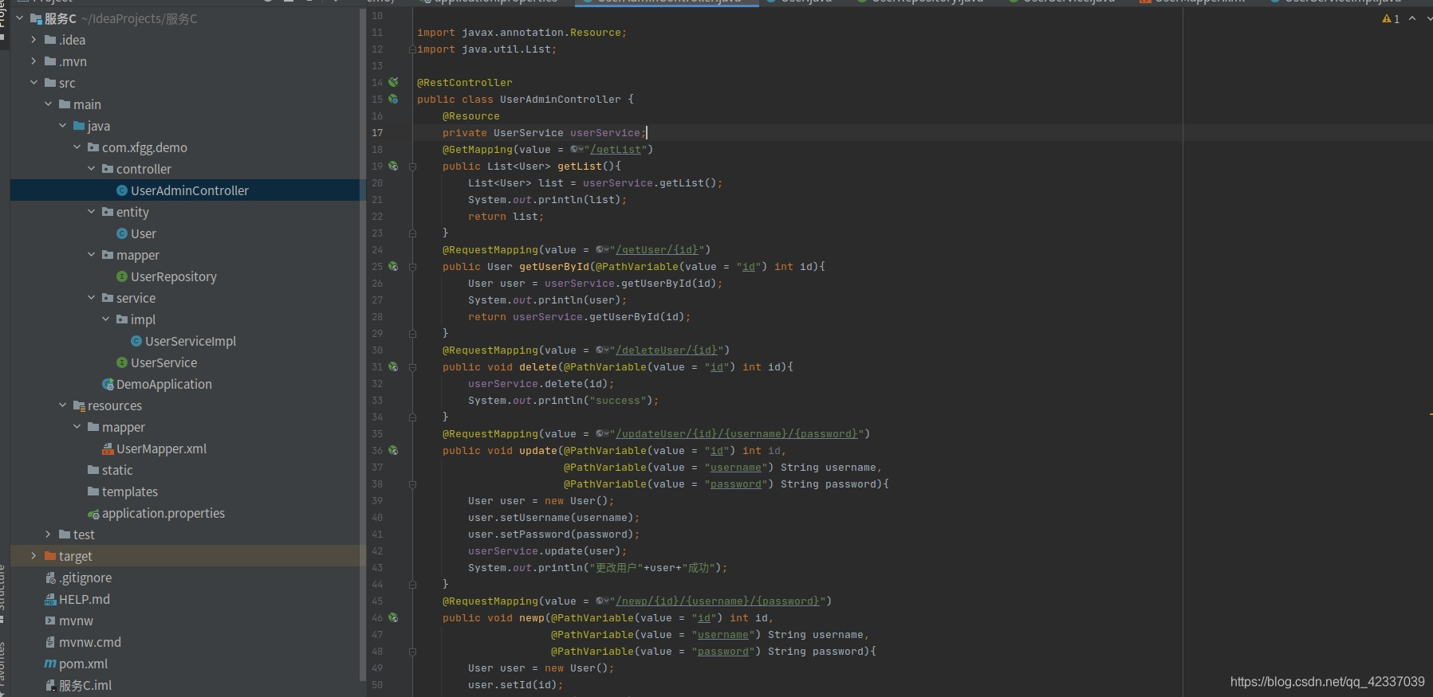This screenshot has width=1433, height=697.
Task: Click the URL globe icon before "/updateUser" mapping
Action: tap(603, 433)
